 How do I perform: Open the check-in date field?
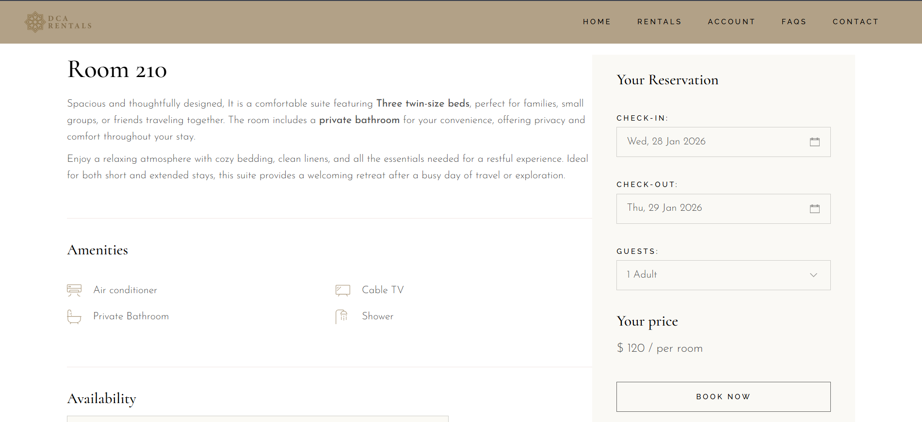coord(708,142)
